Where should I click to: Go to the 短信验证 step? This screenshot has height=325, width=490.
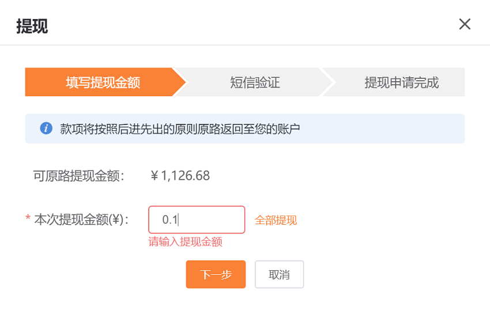pyautogui.click(x=255, y=82)
